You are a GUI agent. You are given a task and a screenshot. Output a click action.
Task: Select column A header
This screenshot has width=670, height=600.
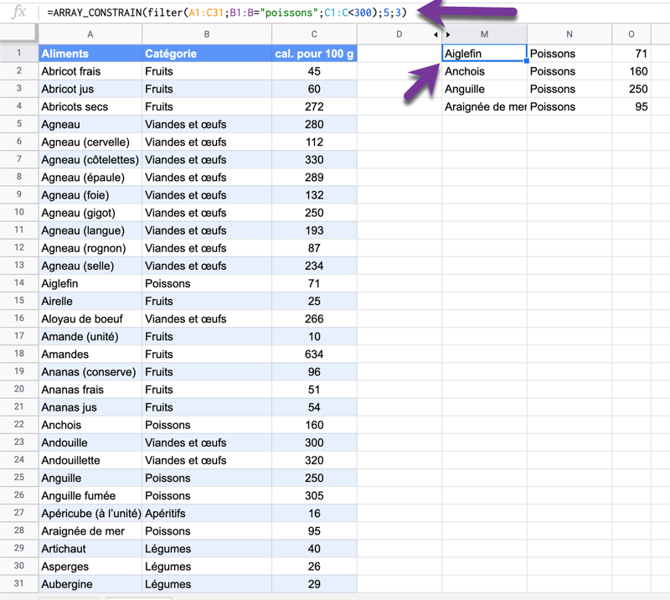point(90,34)
